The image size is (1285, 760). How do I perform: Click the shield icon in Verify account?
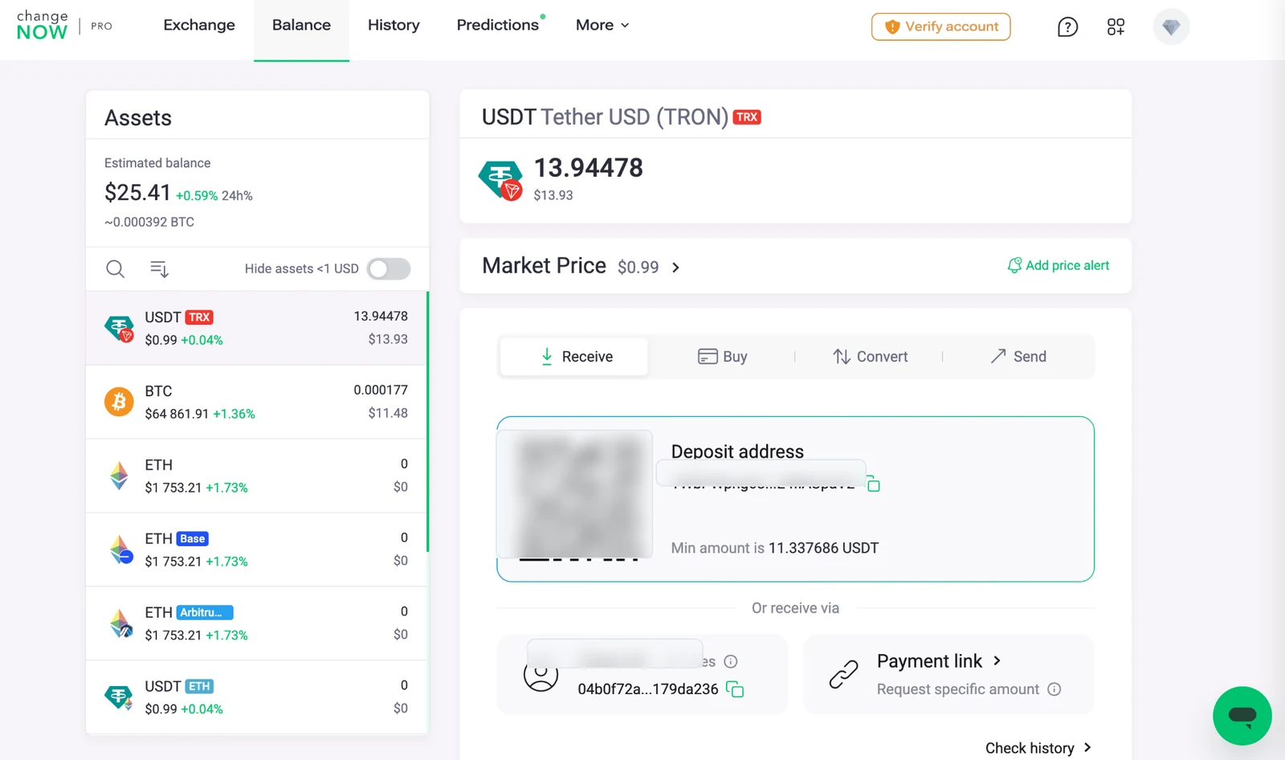click(x=892, y=27)
